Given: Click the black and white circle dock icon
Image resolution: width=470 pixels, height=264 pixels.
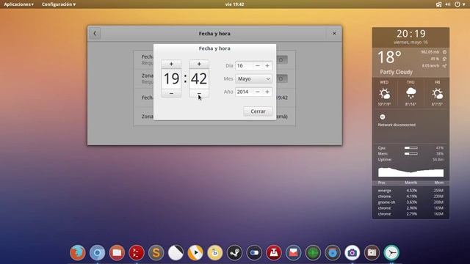Looking at the screenshot, I should 176,252.
